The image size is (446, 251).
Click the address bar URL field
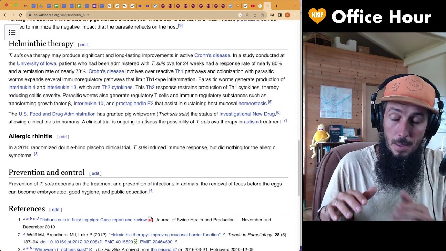click(x=132, y=15)
